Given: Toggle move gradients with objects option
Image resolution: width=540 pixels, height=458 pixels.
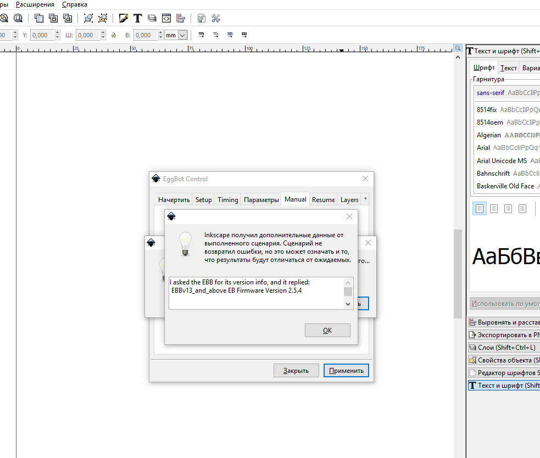Looking at the screenshot, I should click(230, 35).
